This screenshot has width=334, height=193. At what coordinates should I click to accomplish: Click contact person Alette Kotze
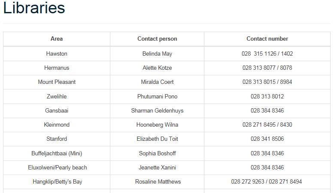(157, 68)
